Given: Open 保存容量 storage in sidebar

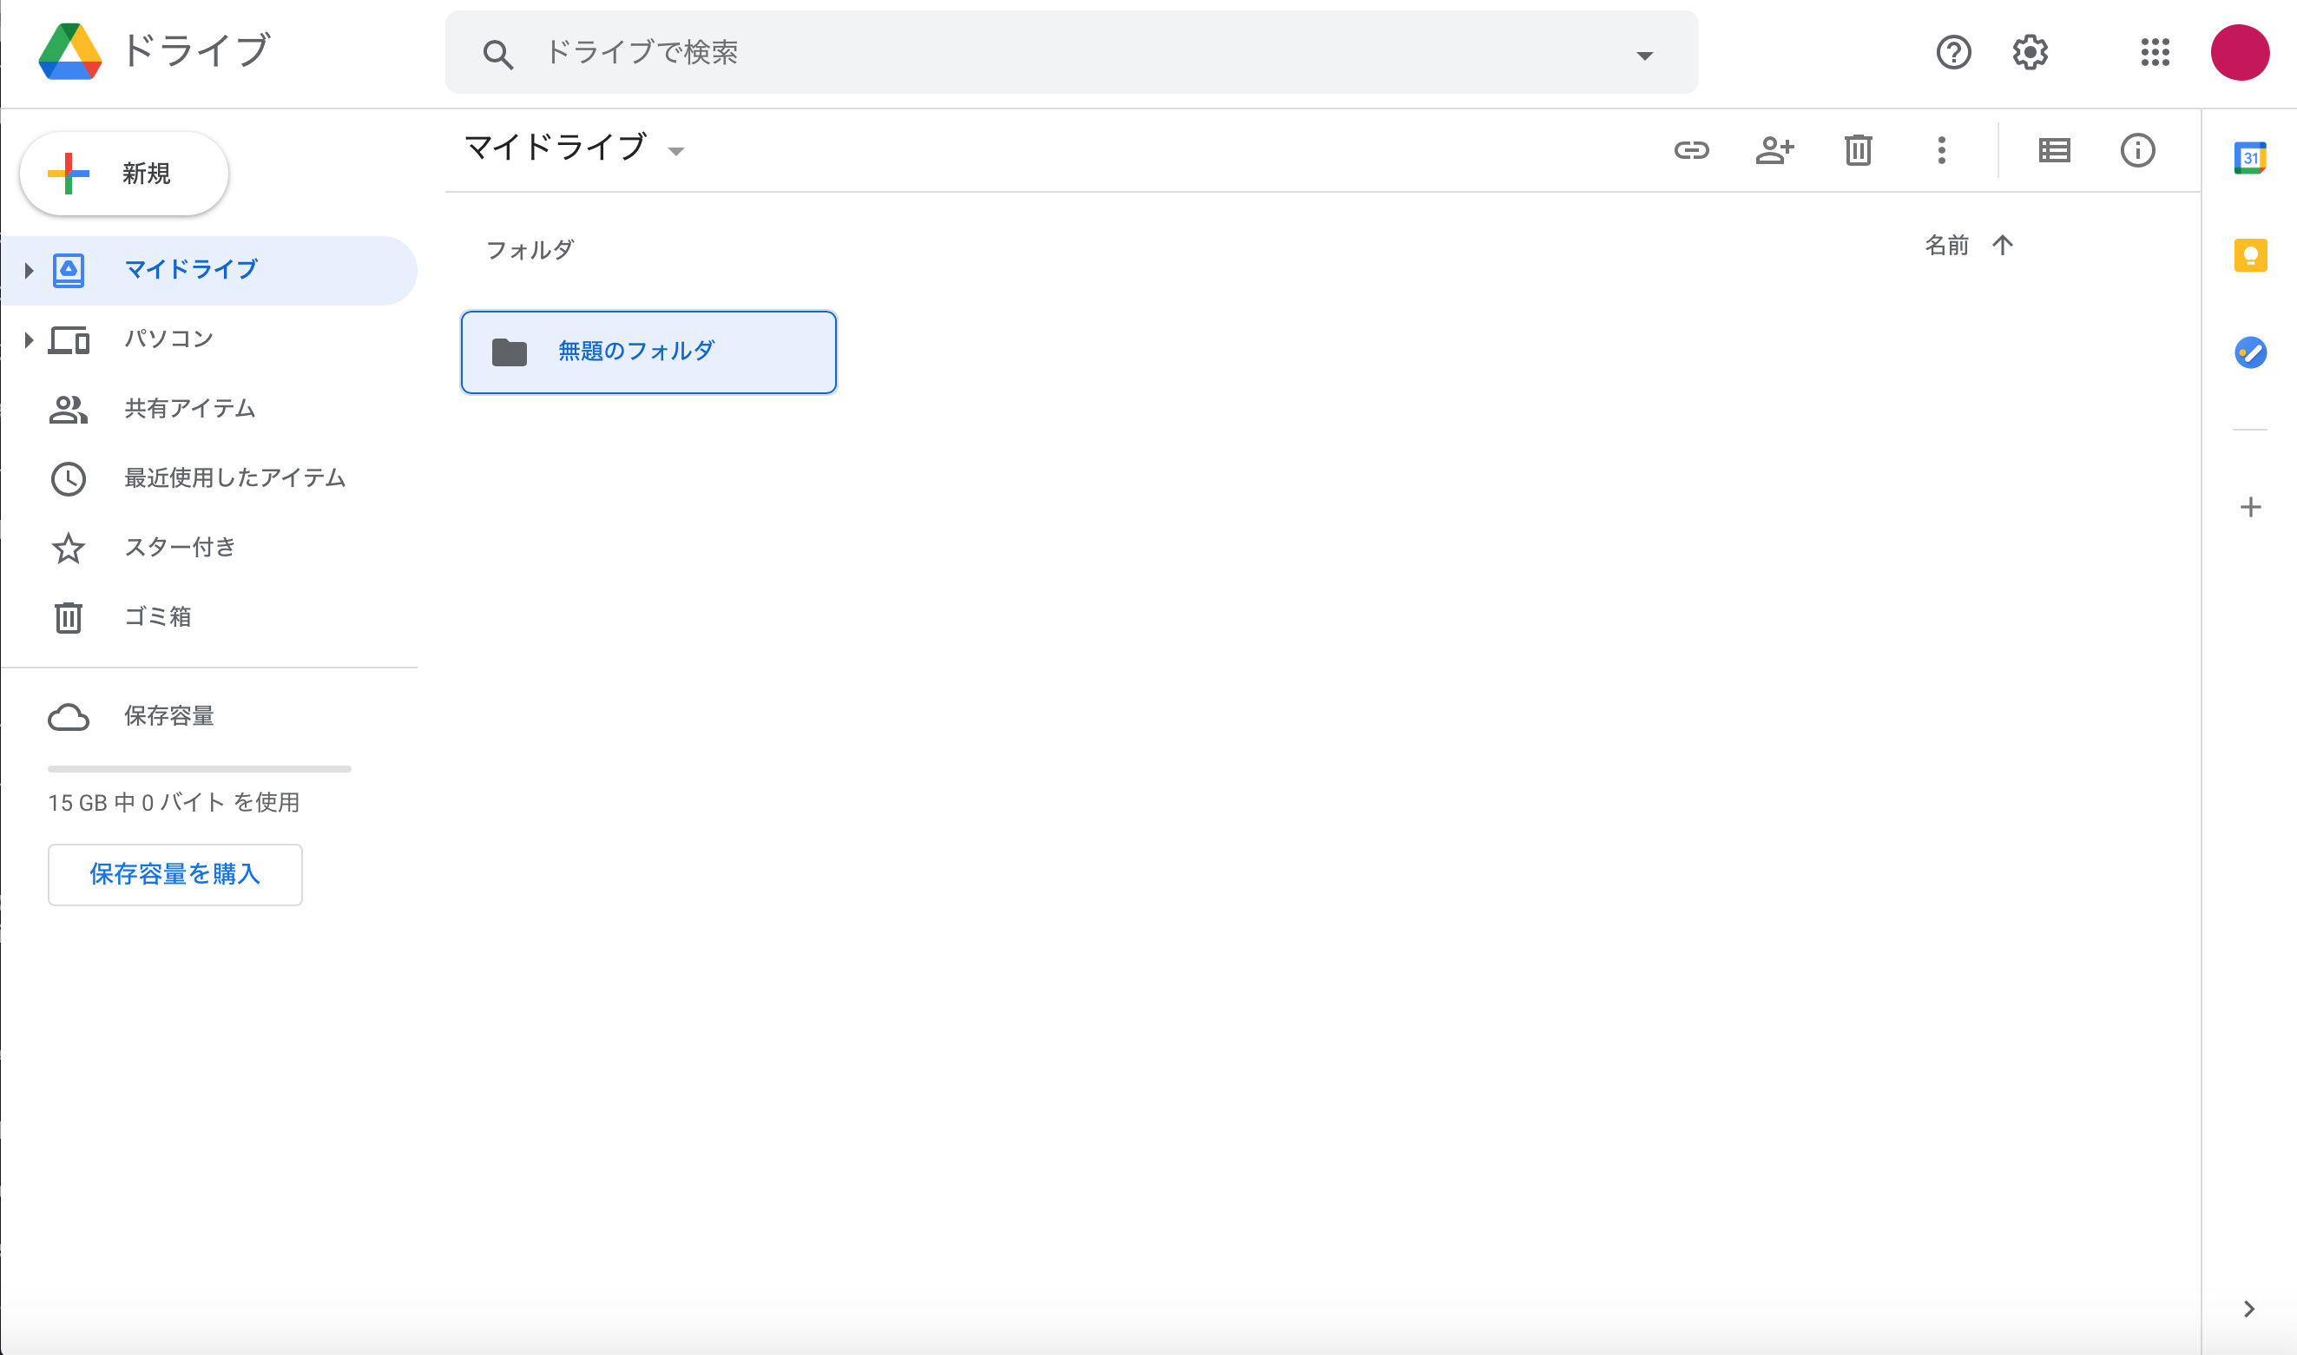Looking at the screenshot, I should tap(209, 717).
